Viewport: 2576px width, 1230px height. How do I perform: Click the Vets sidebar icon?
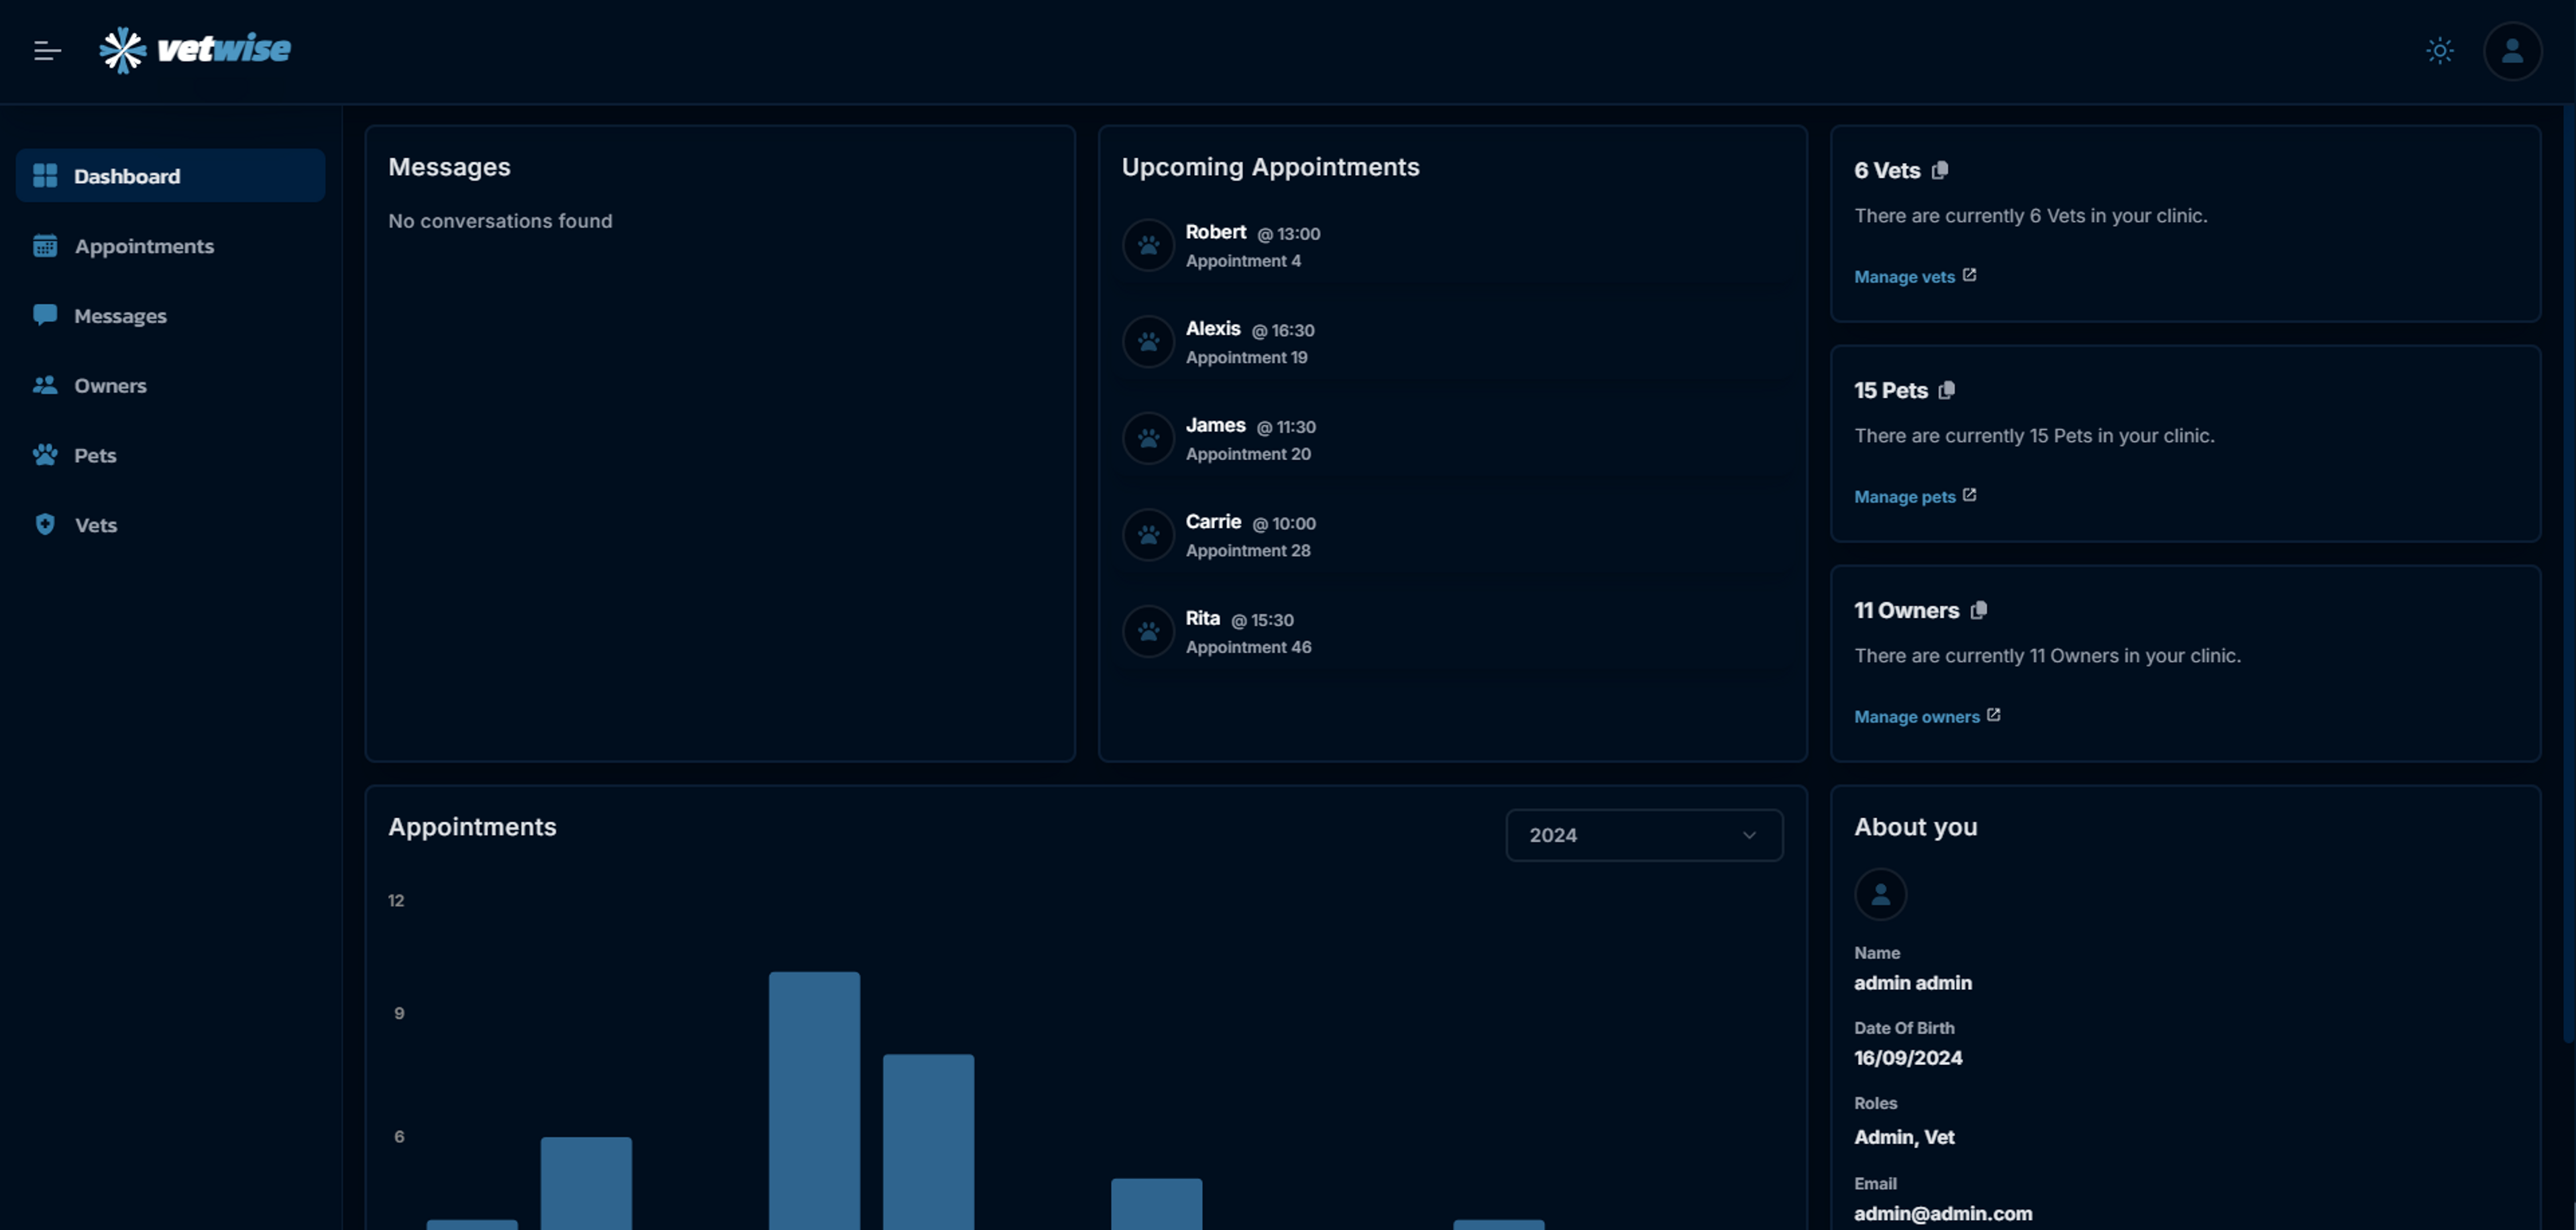[43, 525]
